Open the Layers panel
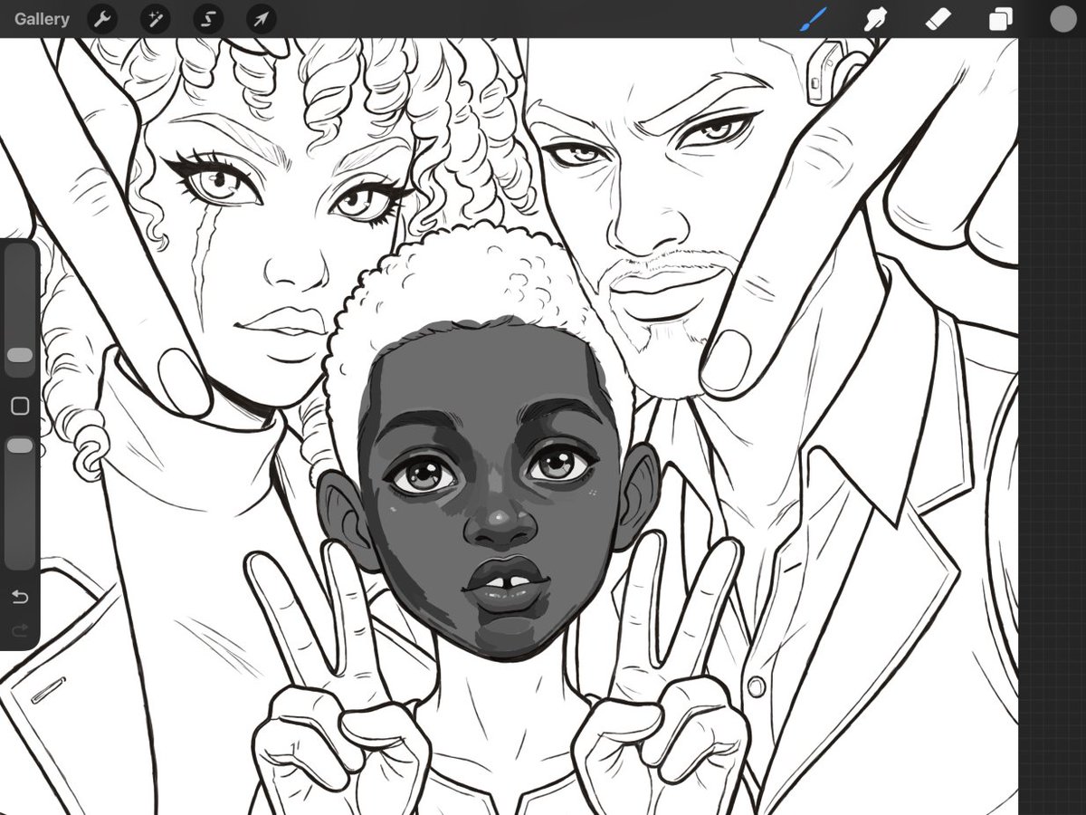The height and width of the screenshot is (815, 1086). pyautogui.click(x=1000, y=19)
